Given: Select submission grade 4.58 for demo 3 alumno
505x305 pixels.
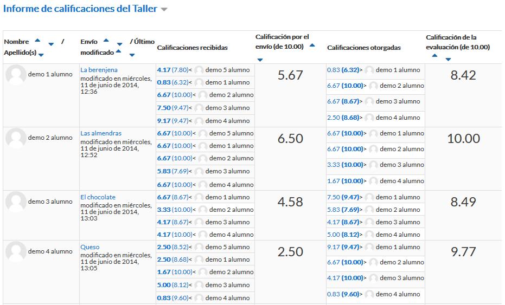Looking at the screenshot, I should 290,202.
